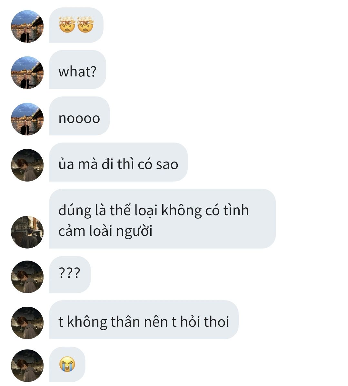Image resolution: width=348 pixels, height=386 pixels.
Task: Click the word "thoi" in the message
Action: 216,321
